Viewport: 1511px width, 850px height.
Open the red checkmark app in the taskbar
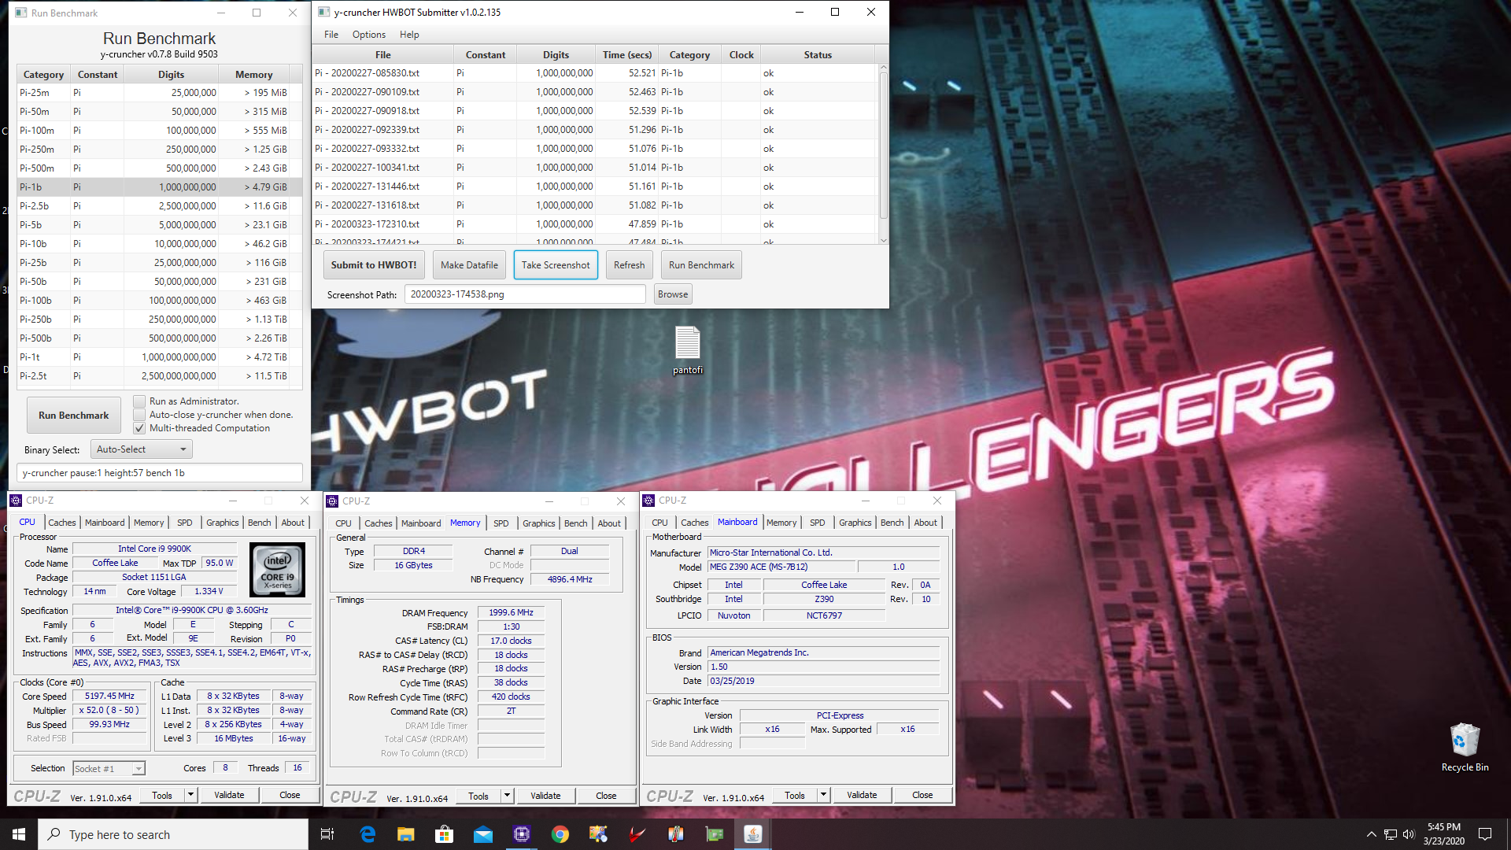pyautogui.click(x=637, y=834)
